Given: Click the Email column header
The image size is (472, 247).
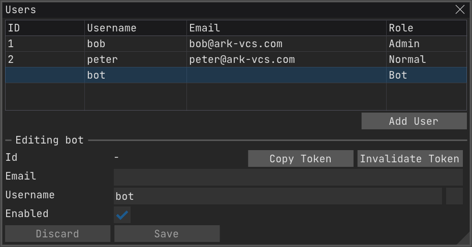Looking at the screenshot, I should coord(204,28).
